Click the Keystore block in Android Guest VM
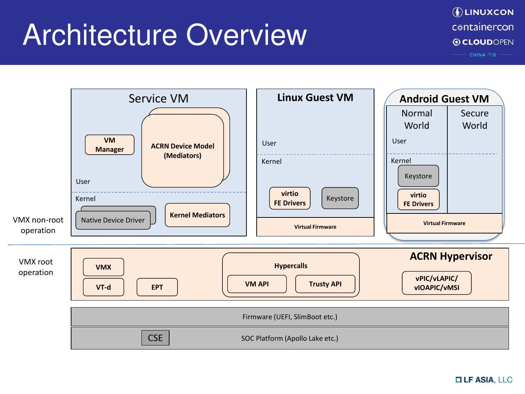Viewport: 525px width, 394px height. [418, 176]
